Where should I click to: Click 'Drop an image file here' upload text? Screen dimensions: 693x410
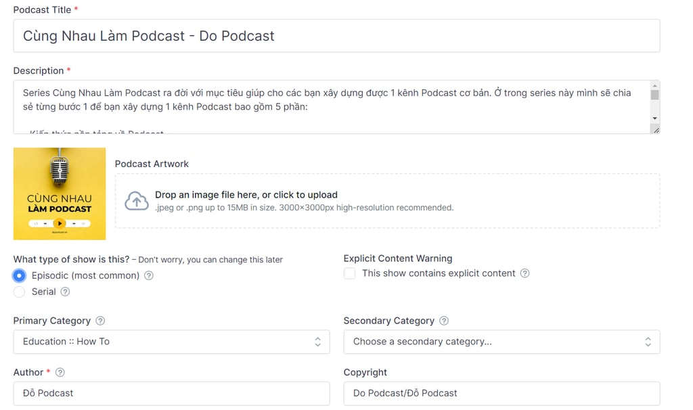pyautogui.click(x=246, y=195)
